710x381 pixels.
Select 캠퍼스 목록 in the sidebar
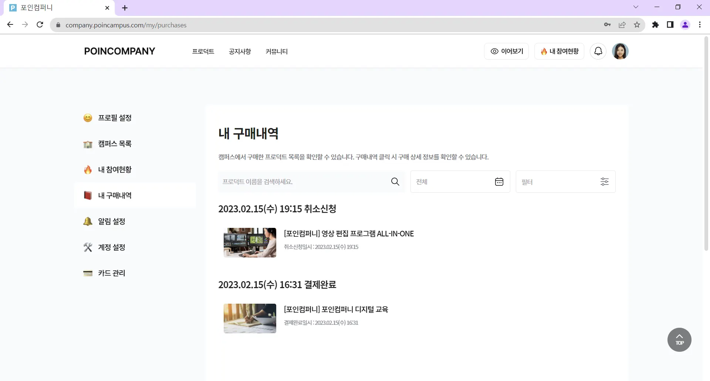(135, 144)
